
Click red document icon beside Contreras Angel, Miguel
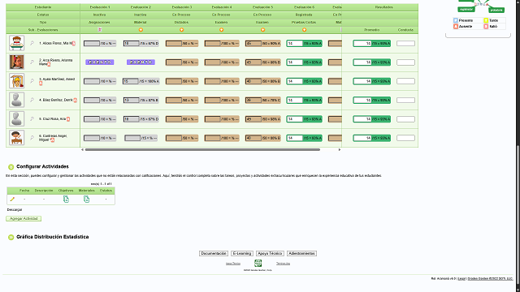pyautogui.click(x=52, y=140)
